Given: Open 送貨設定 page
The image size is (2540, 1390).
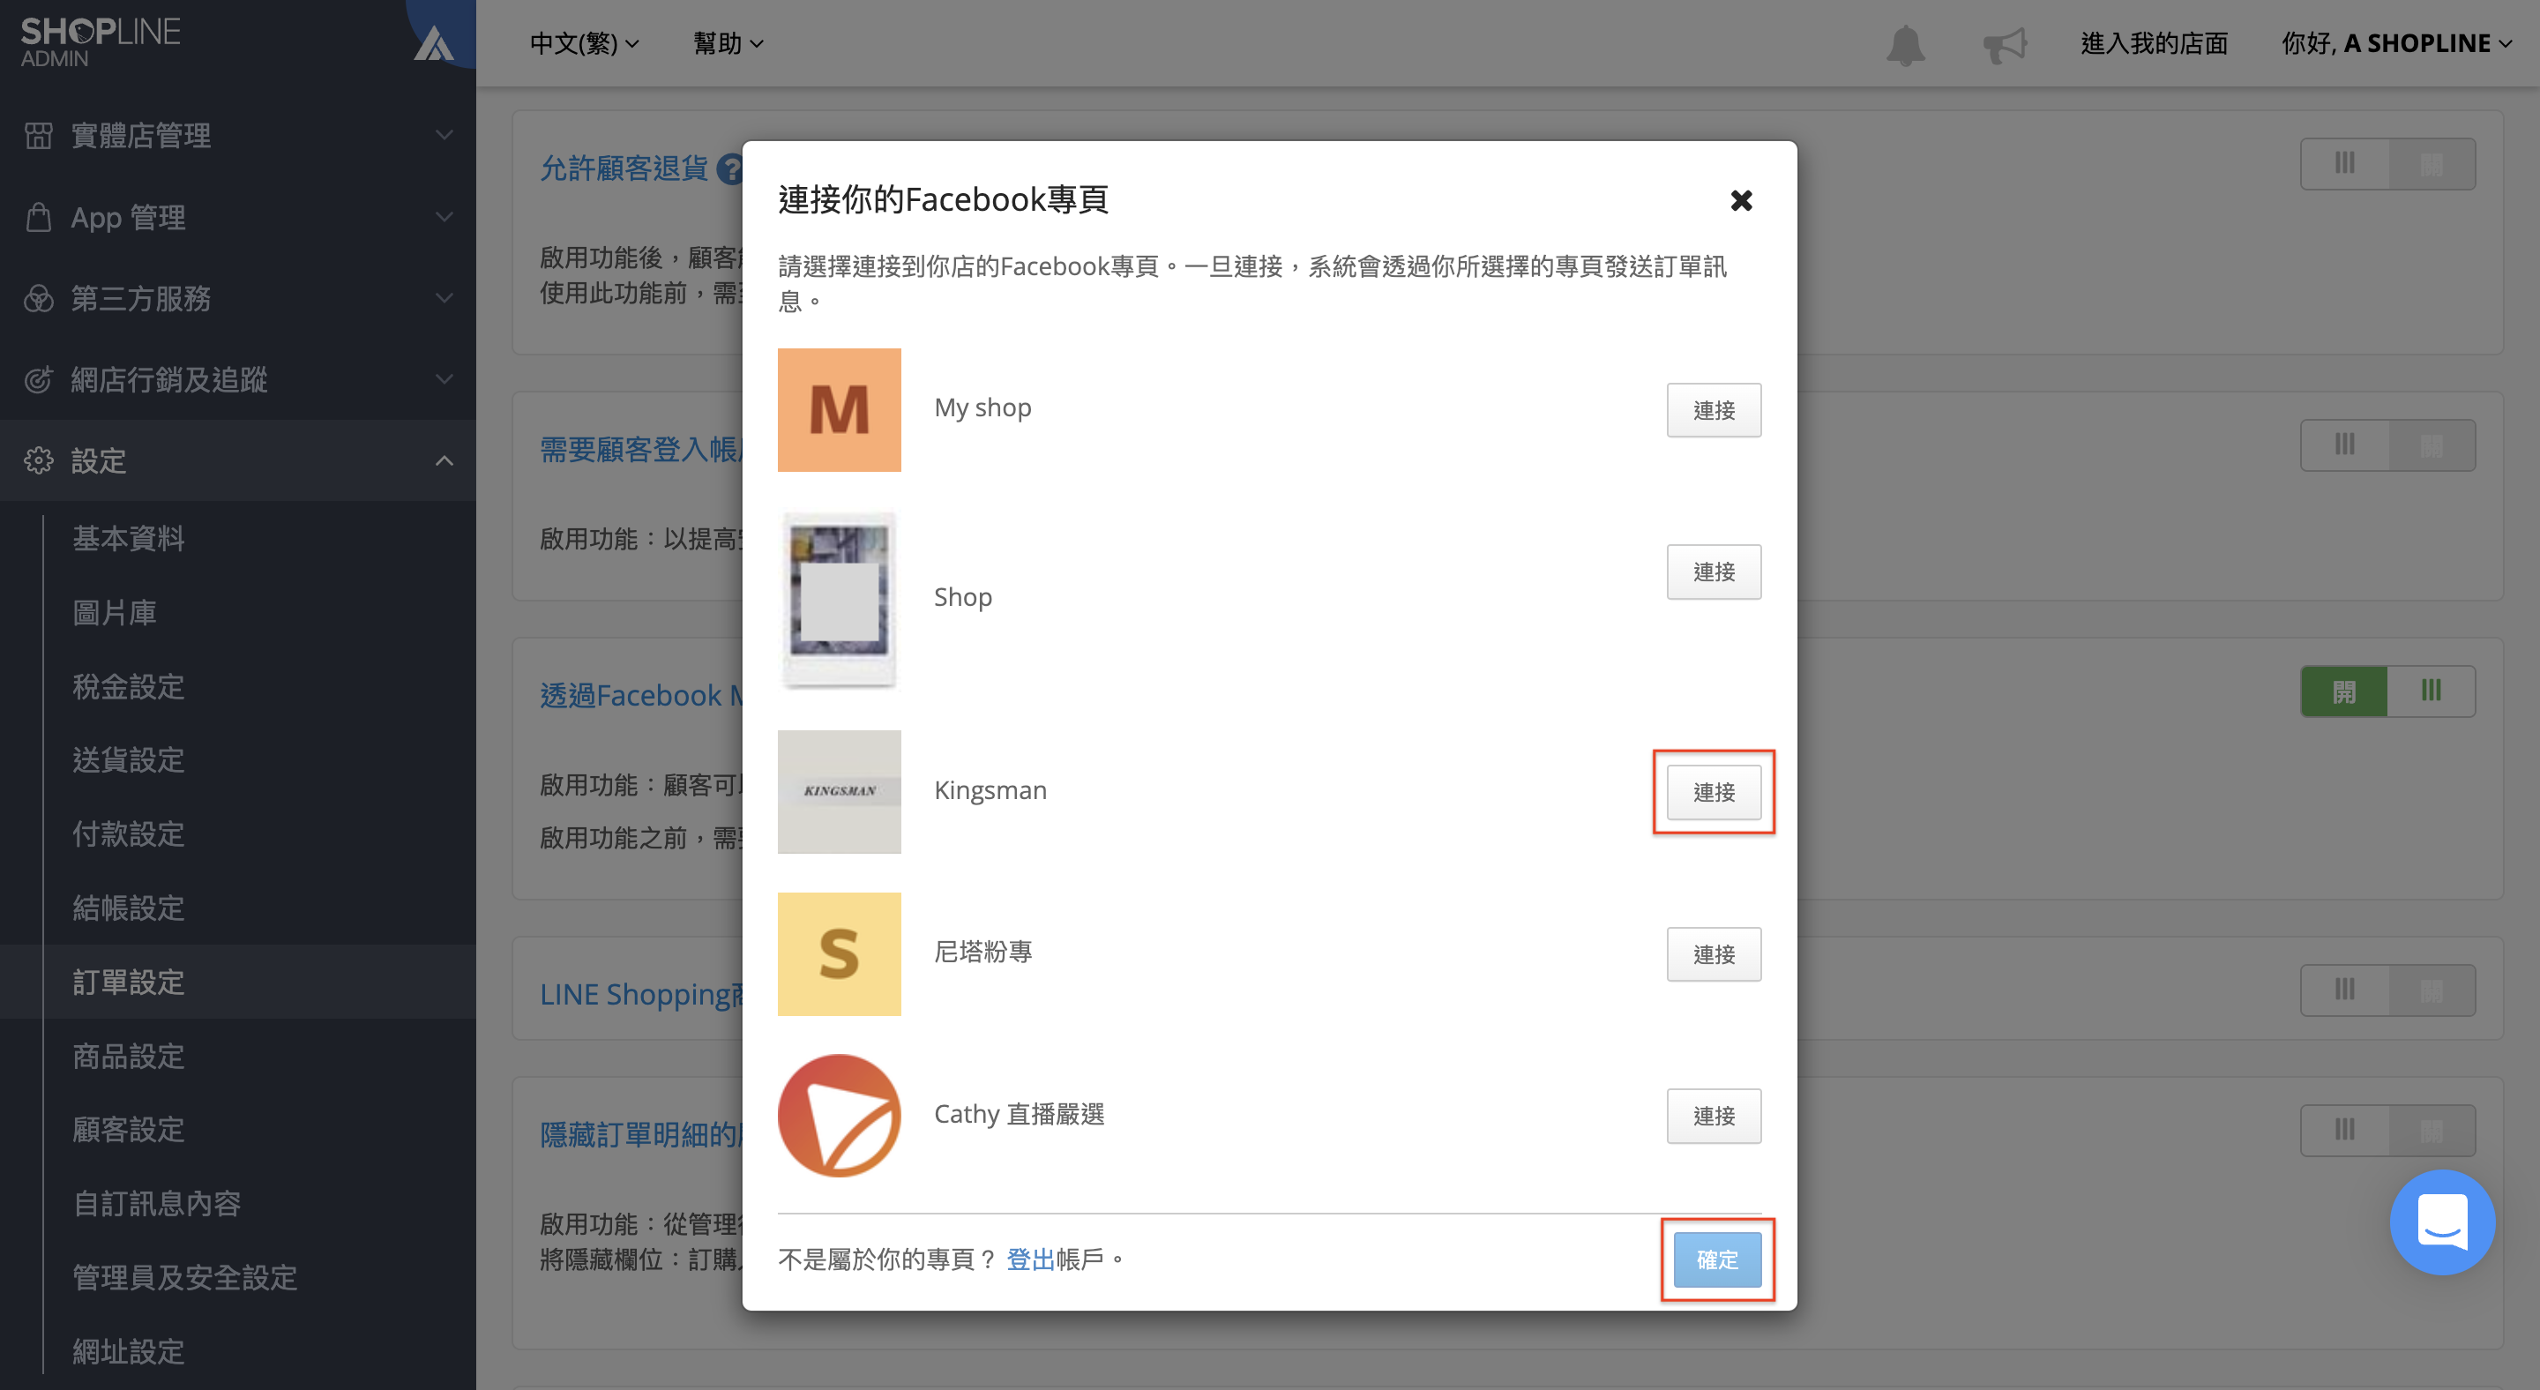Looking at the screenshot, I should pos(128,760).
